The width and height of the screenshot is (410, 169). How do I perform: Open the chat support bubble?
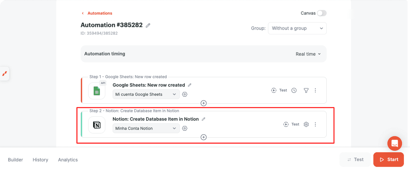pyautogui.click(x=395, y=143)
